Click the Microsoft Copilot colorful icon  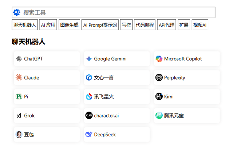tap(159, 59)
